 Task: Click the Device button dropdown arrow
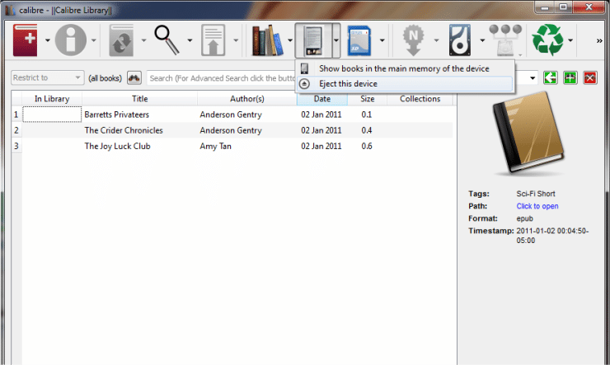336,40
